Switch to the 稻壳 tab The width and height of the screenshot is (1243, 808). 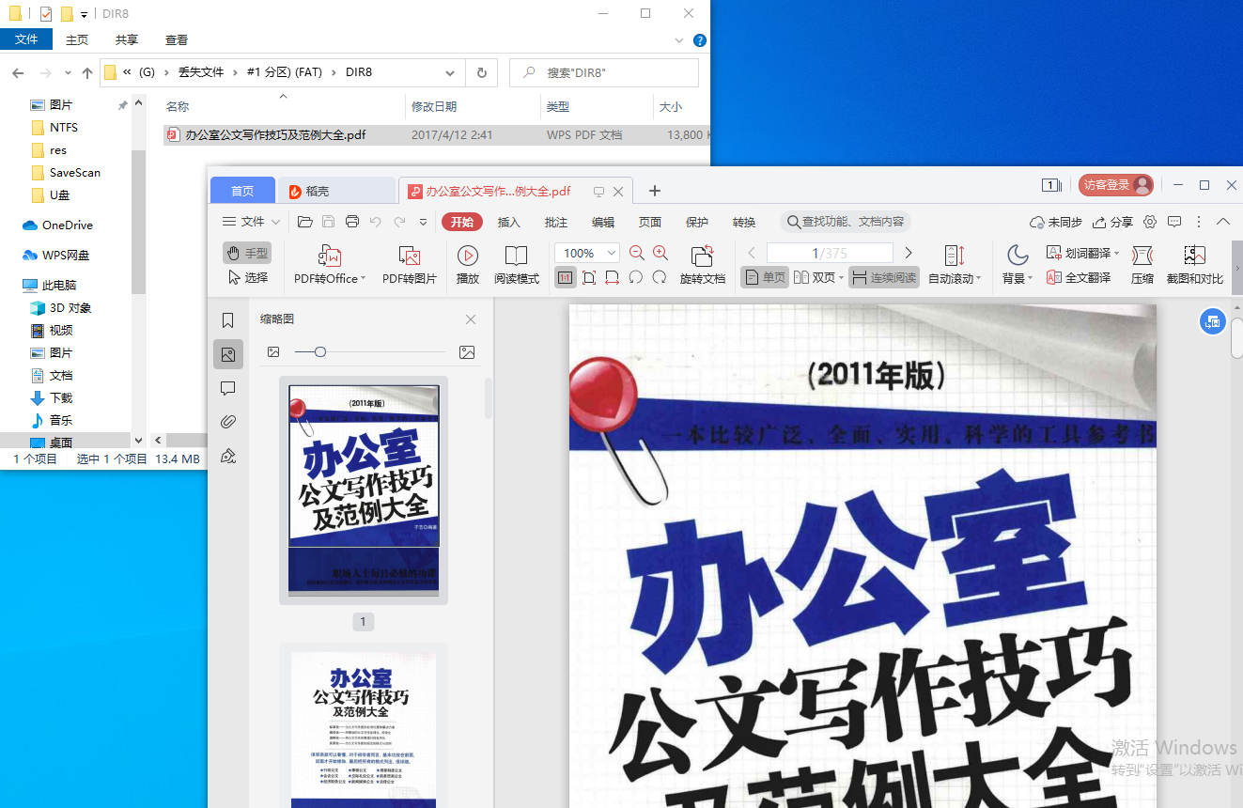(x=336, y=190)
